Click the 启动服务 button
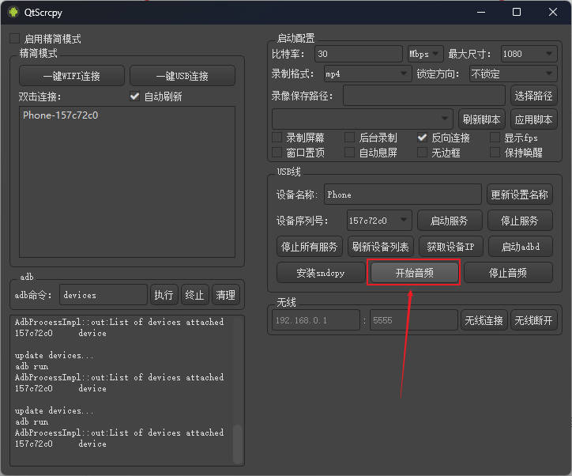 (x=449, y=221)
